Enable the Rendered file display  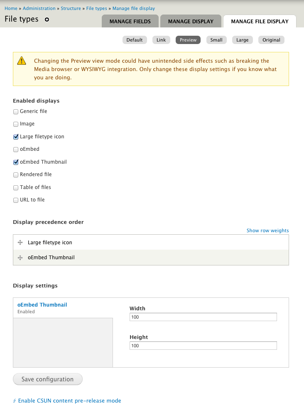coord(15,174)
